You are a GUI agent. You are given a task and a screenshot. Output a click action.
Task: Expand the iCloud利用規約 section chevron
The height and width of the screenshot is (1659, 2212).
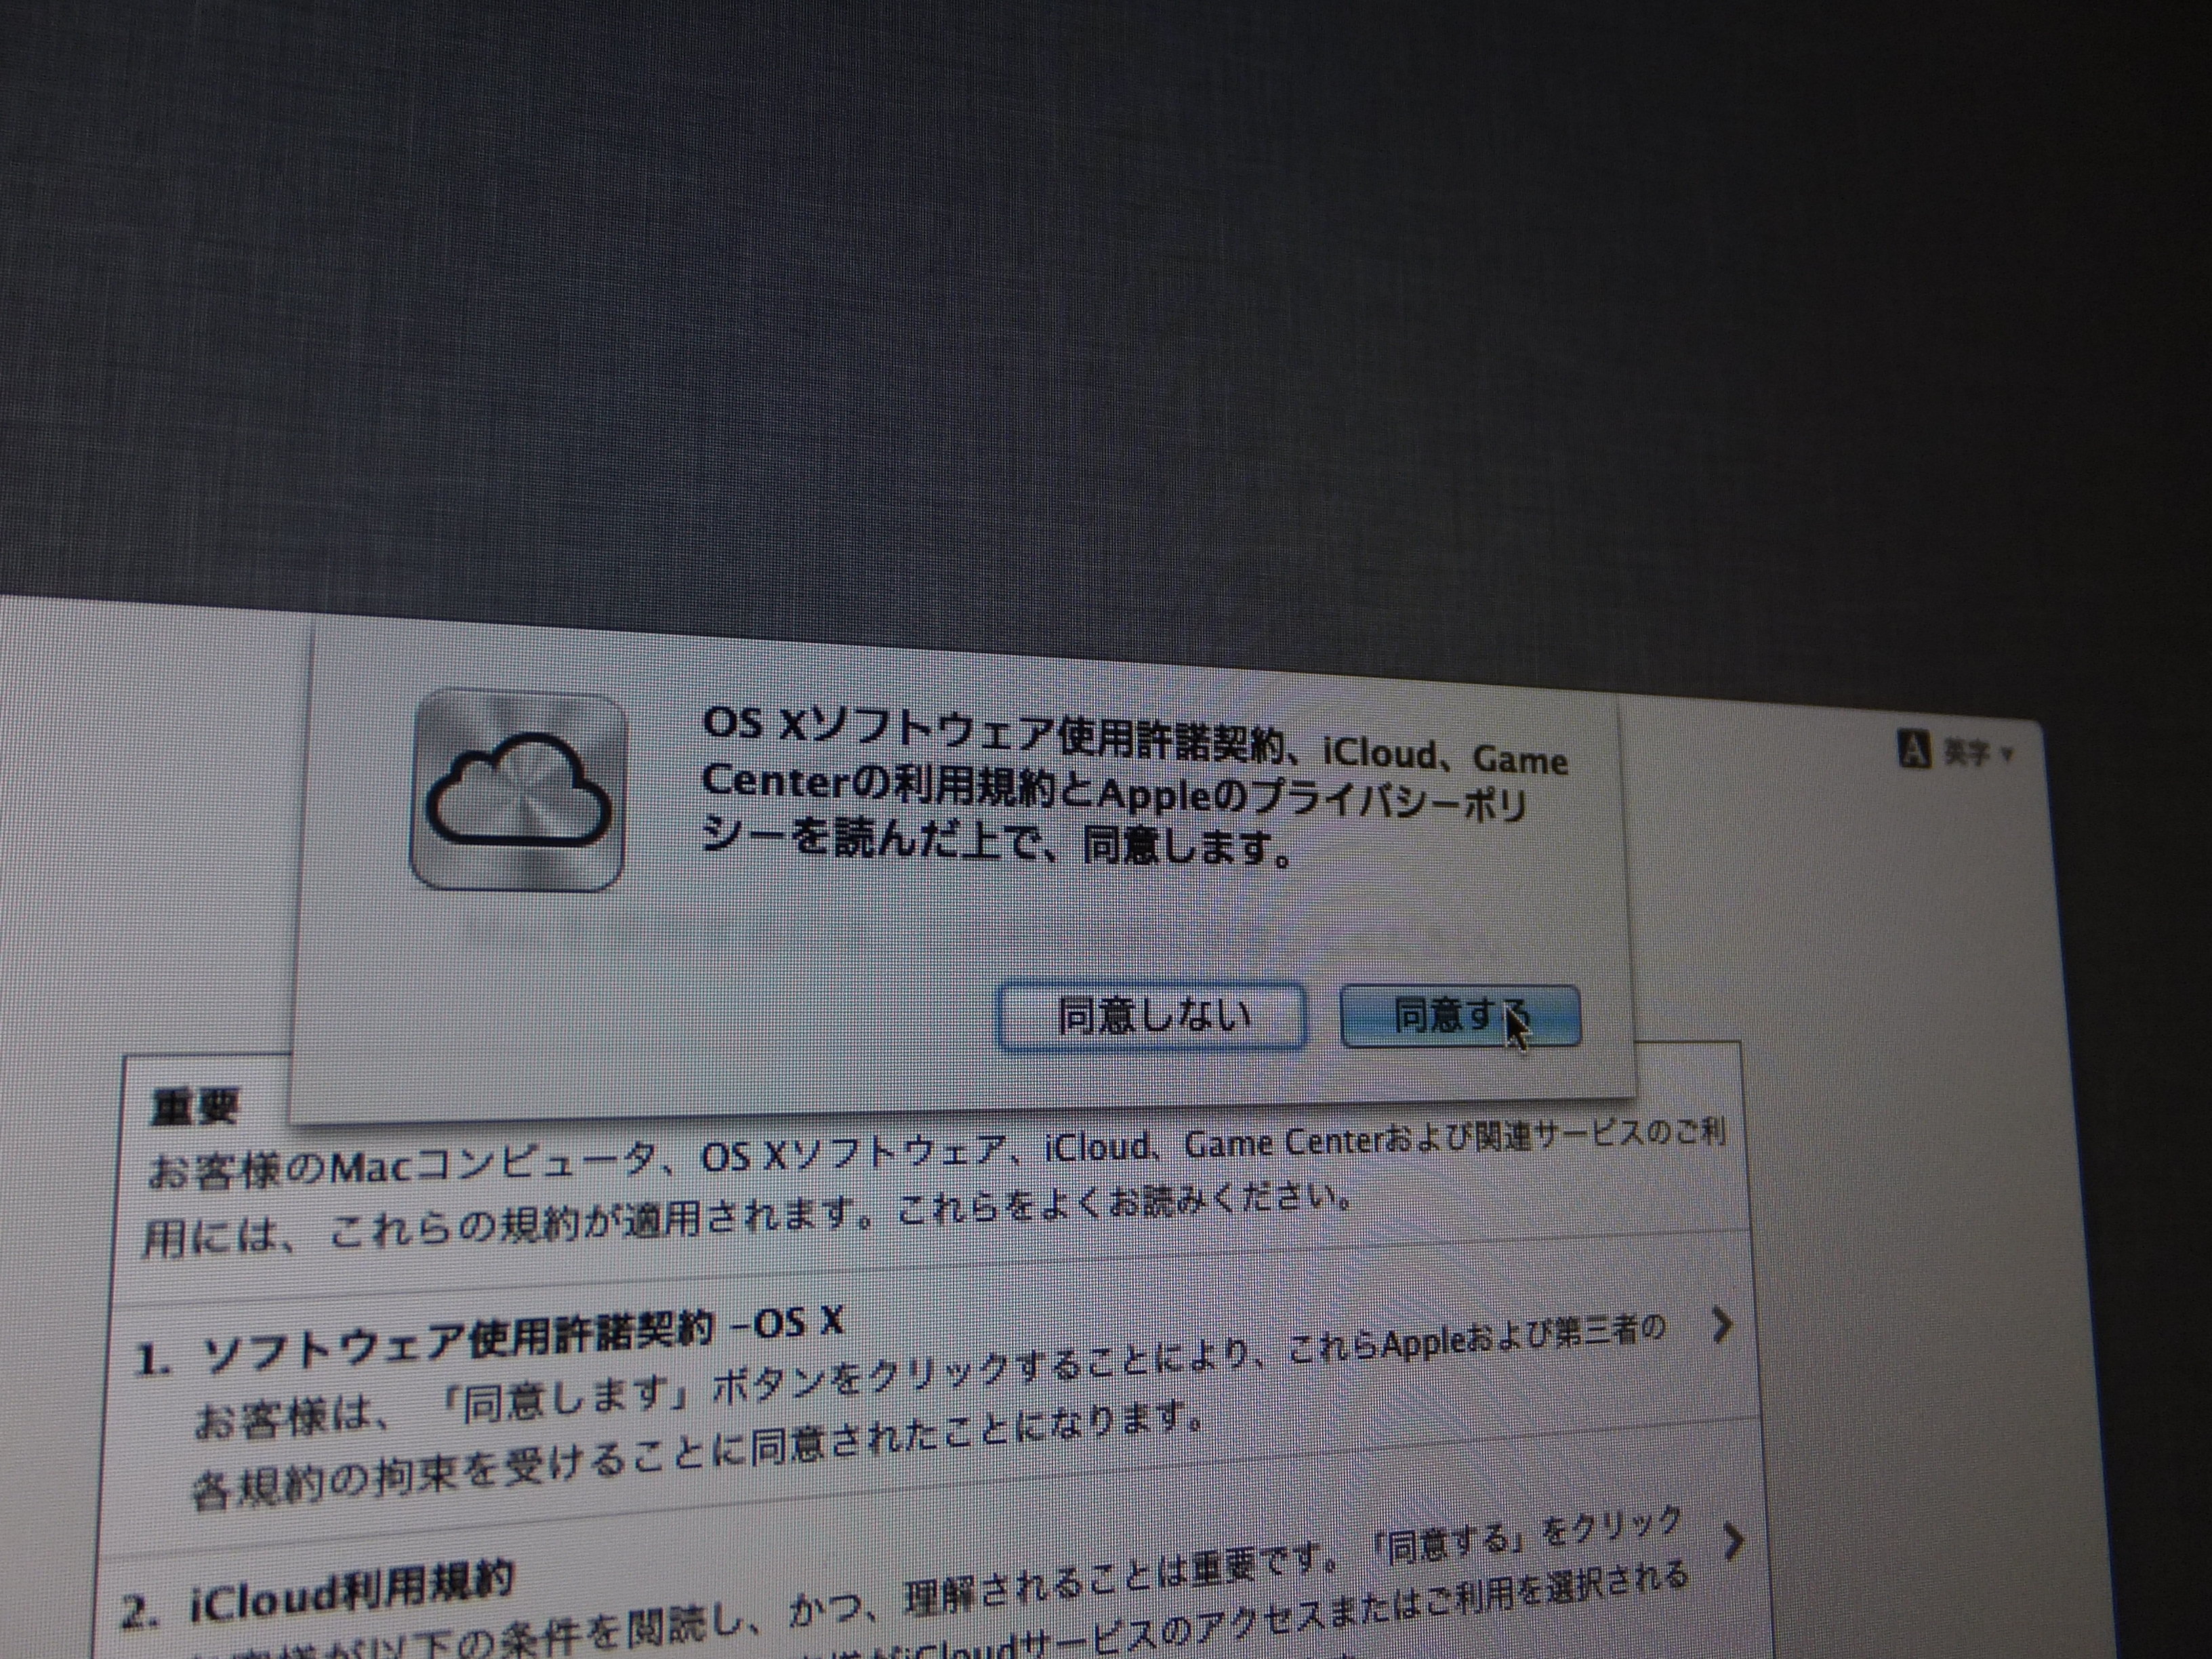click(1735, 1541)
